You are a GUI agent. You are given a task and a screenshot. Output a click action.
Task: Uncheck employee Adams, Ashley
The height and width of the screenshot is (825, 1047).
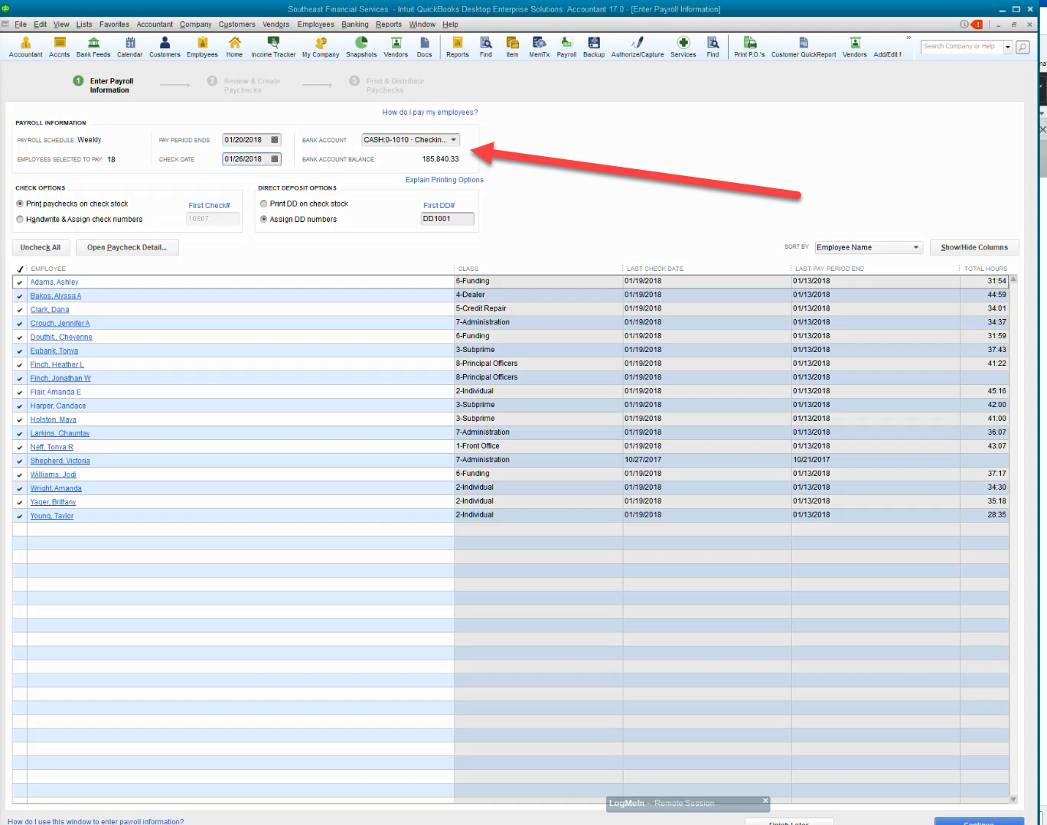coord(19,282)
